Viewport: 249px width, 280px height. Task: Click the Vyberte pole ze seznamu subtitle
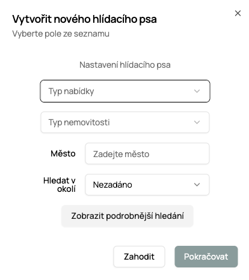61,34
